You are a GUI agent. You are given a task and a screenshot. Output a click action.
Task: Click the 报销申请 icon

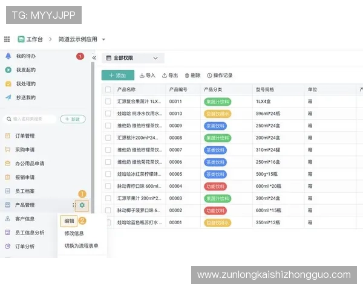click(8, 177)
